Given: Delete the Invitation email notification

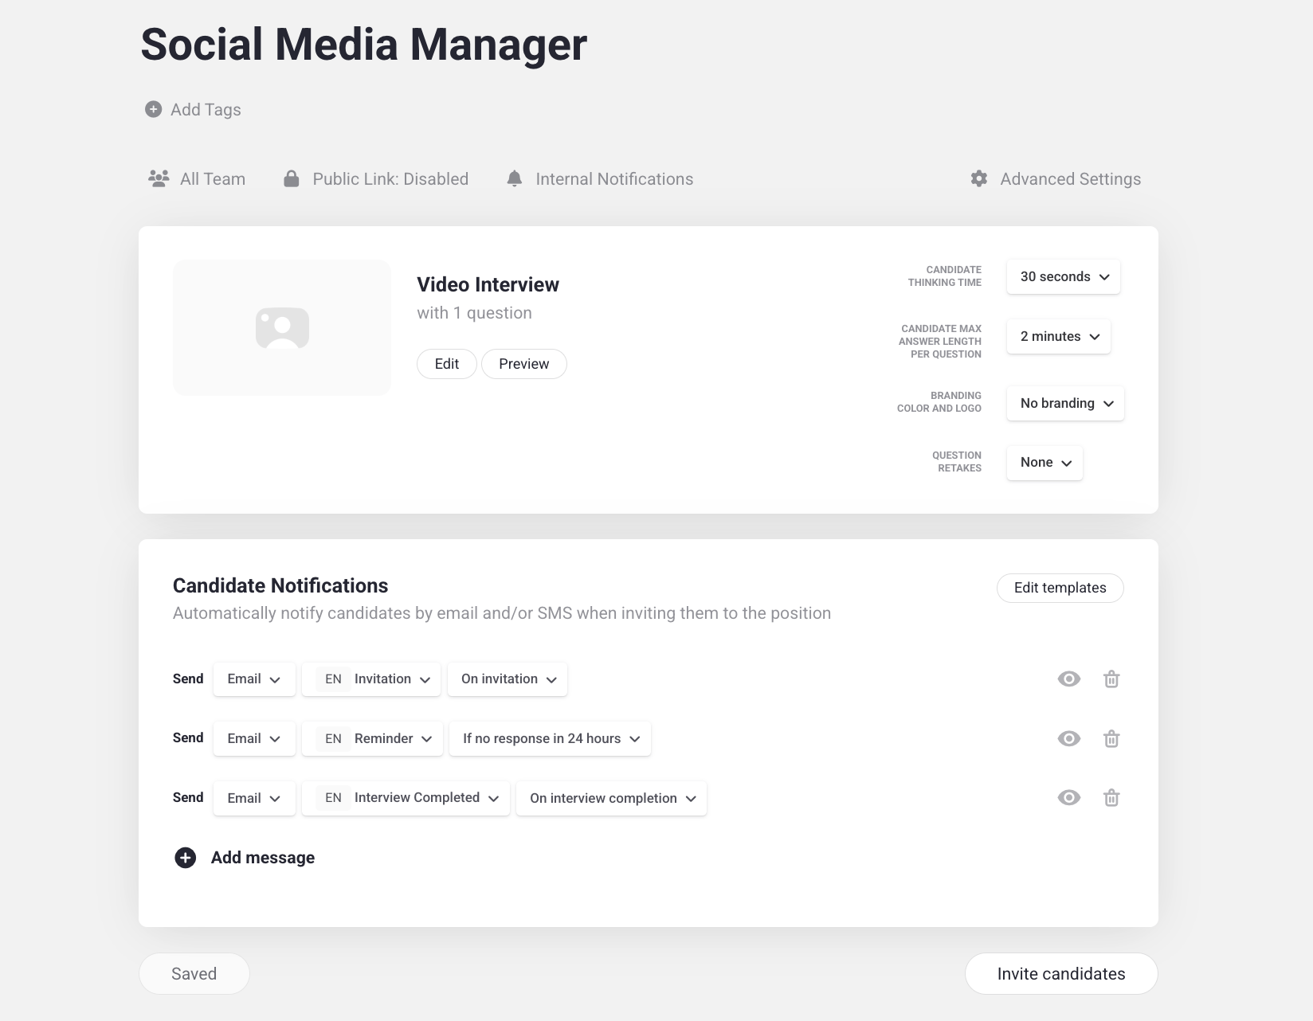Looking at the screenshot, I should click(1111, 679).
